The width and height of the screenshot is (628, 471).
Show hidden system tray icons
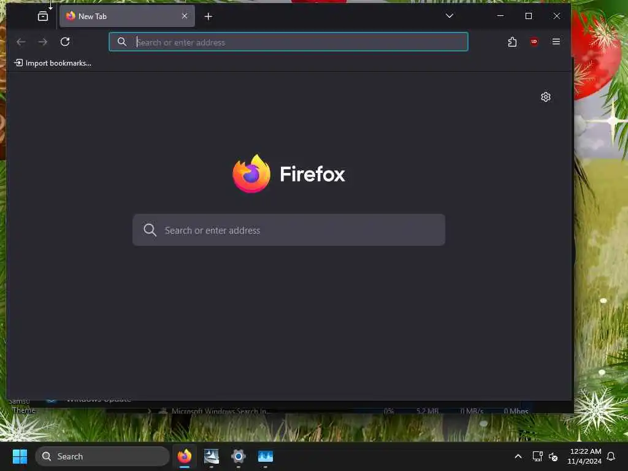click(x=518, y=456)
